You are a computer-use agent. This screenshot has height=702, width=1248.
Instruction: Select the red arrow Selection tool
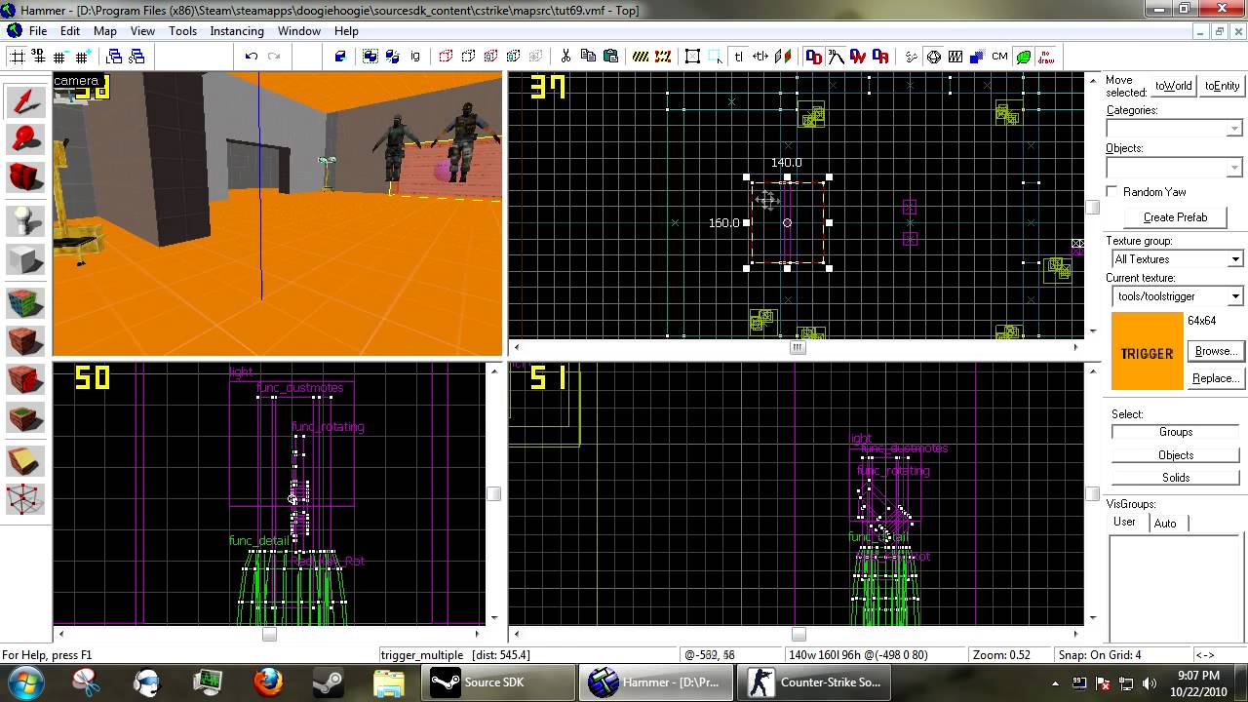click(25, 101)
